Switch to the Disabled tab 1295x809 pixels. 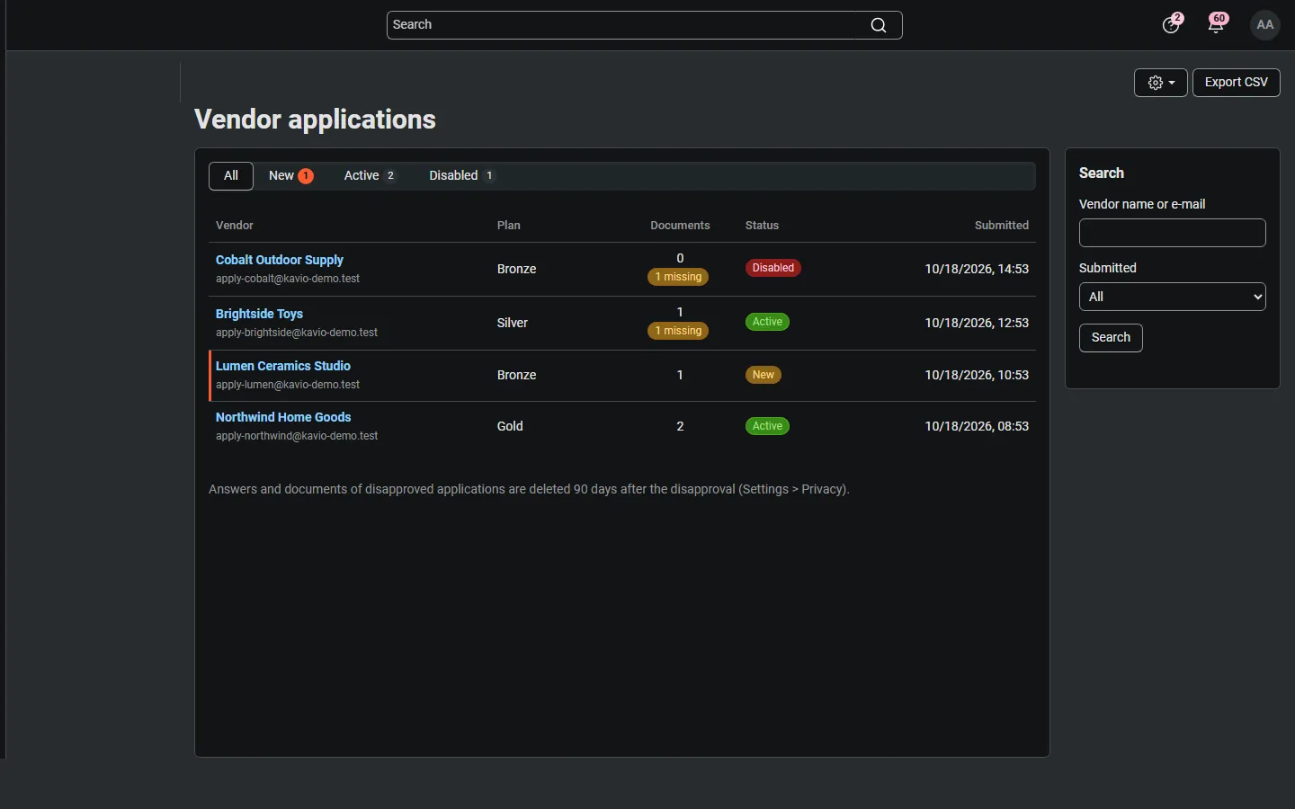click(x=462, y=176)
